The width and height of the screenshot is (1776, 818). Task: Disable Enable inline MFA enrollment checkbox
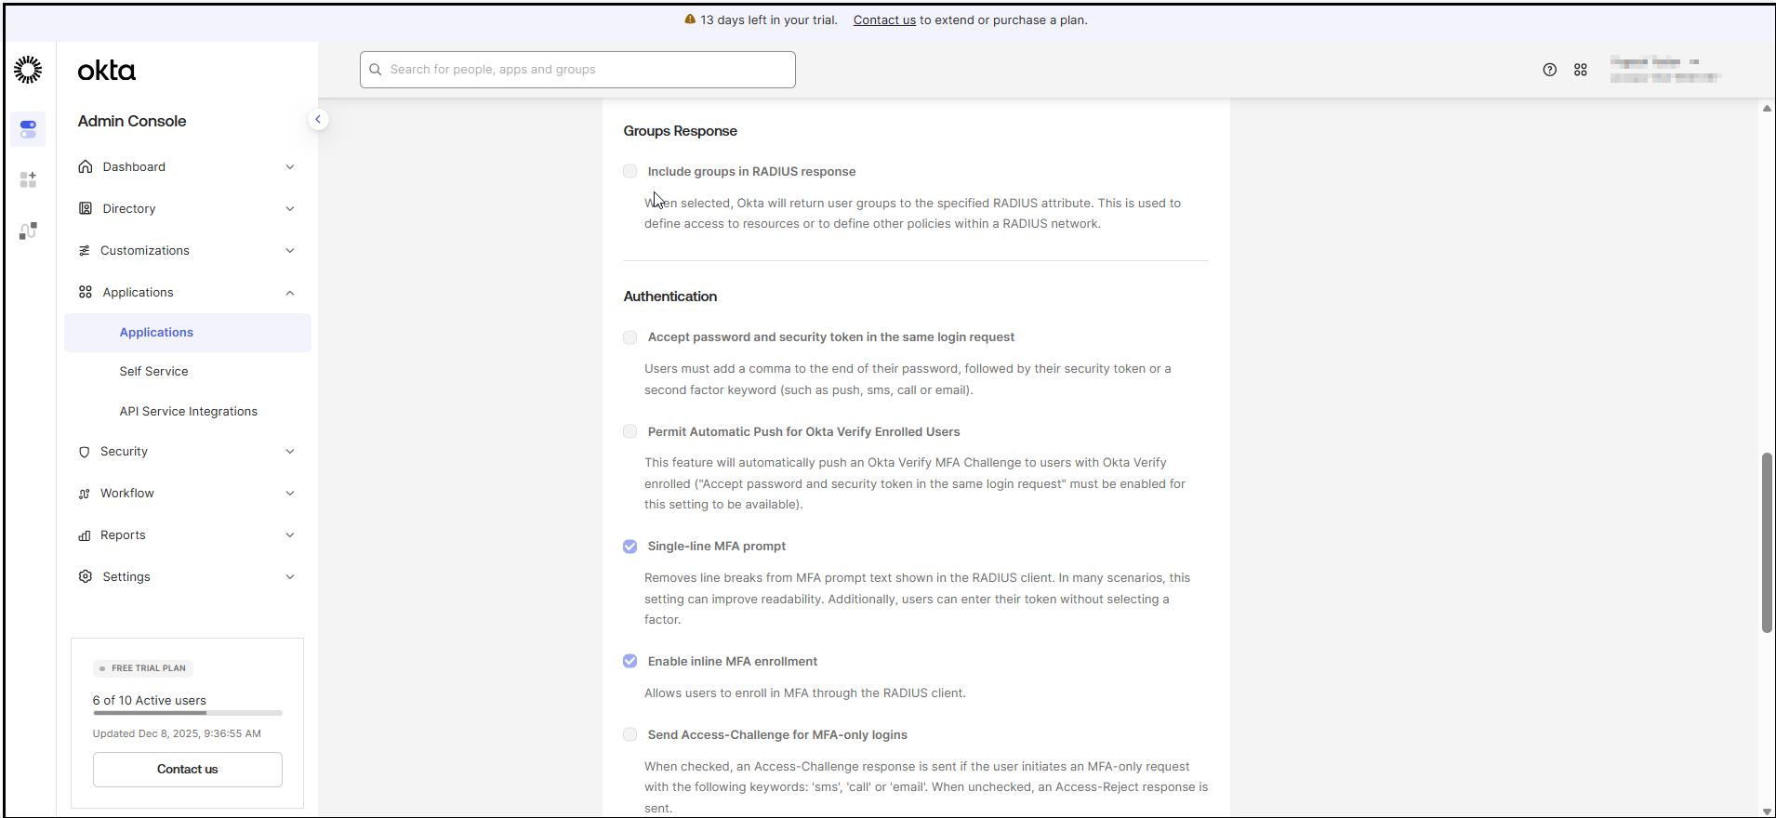click(x=630, y=661)
